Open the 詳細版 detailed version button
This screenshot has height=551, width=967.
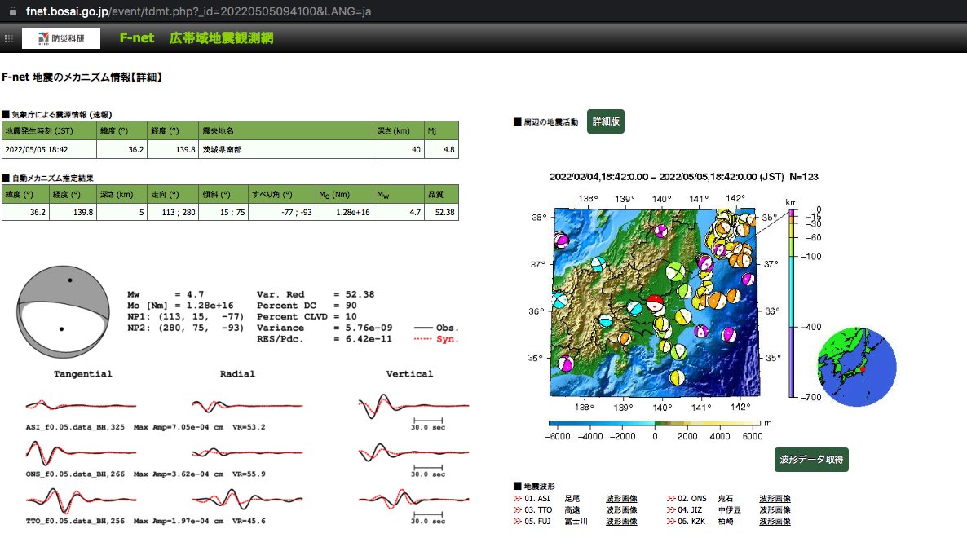(606, 121)
